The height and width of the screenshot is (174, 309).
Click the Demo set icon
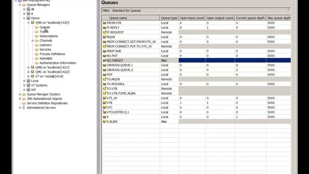pyautogui.click(x=28, y=18)
